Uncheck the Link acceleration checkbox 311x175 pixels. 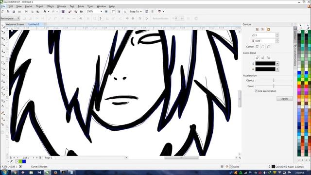[x=256, y=91]
